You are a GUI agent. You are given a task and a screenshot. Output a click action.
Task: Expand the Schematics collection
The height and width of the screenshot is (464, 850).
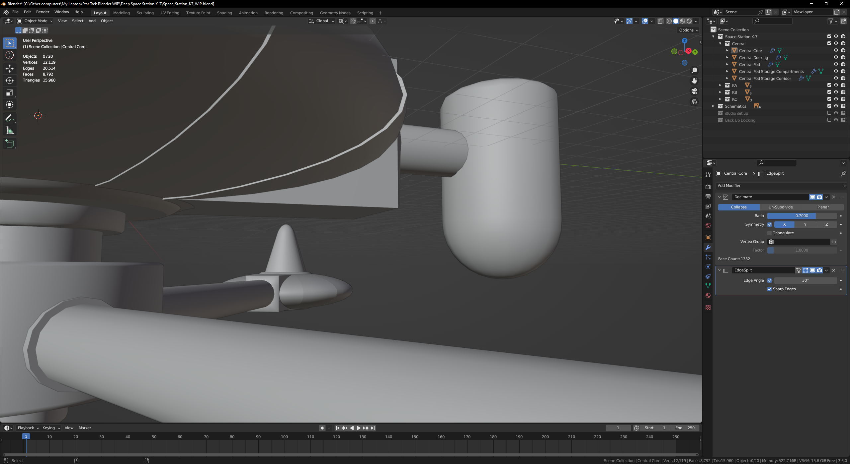(713, 106)
